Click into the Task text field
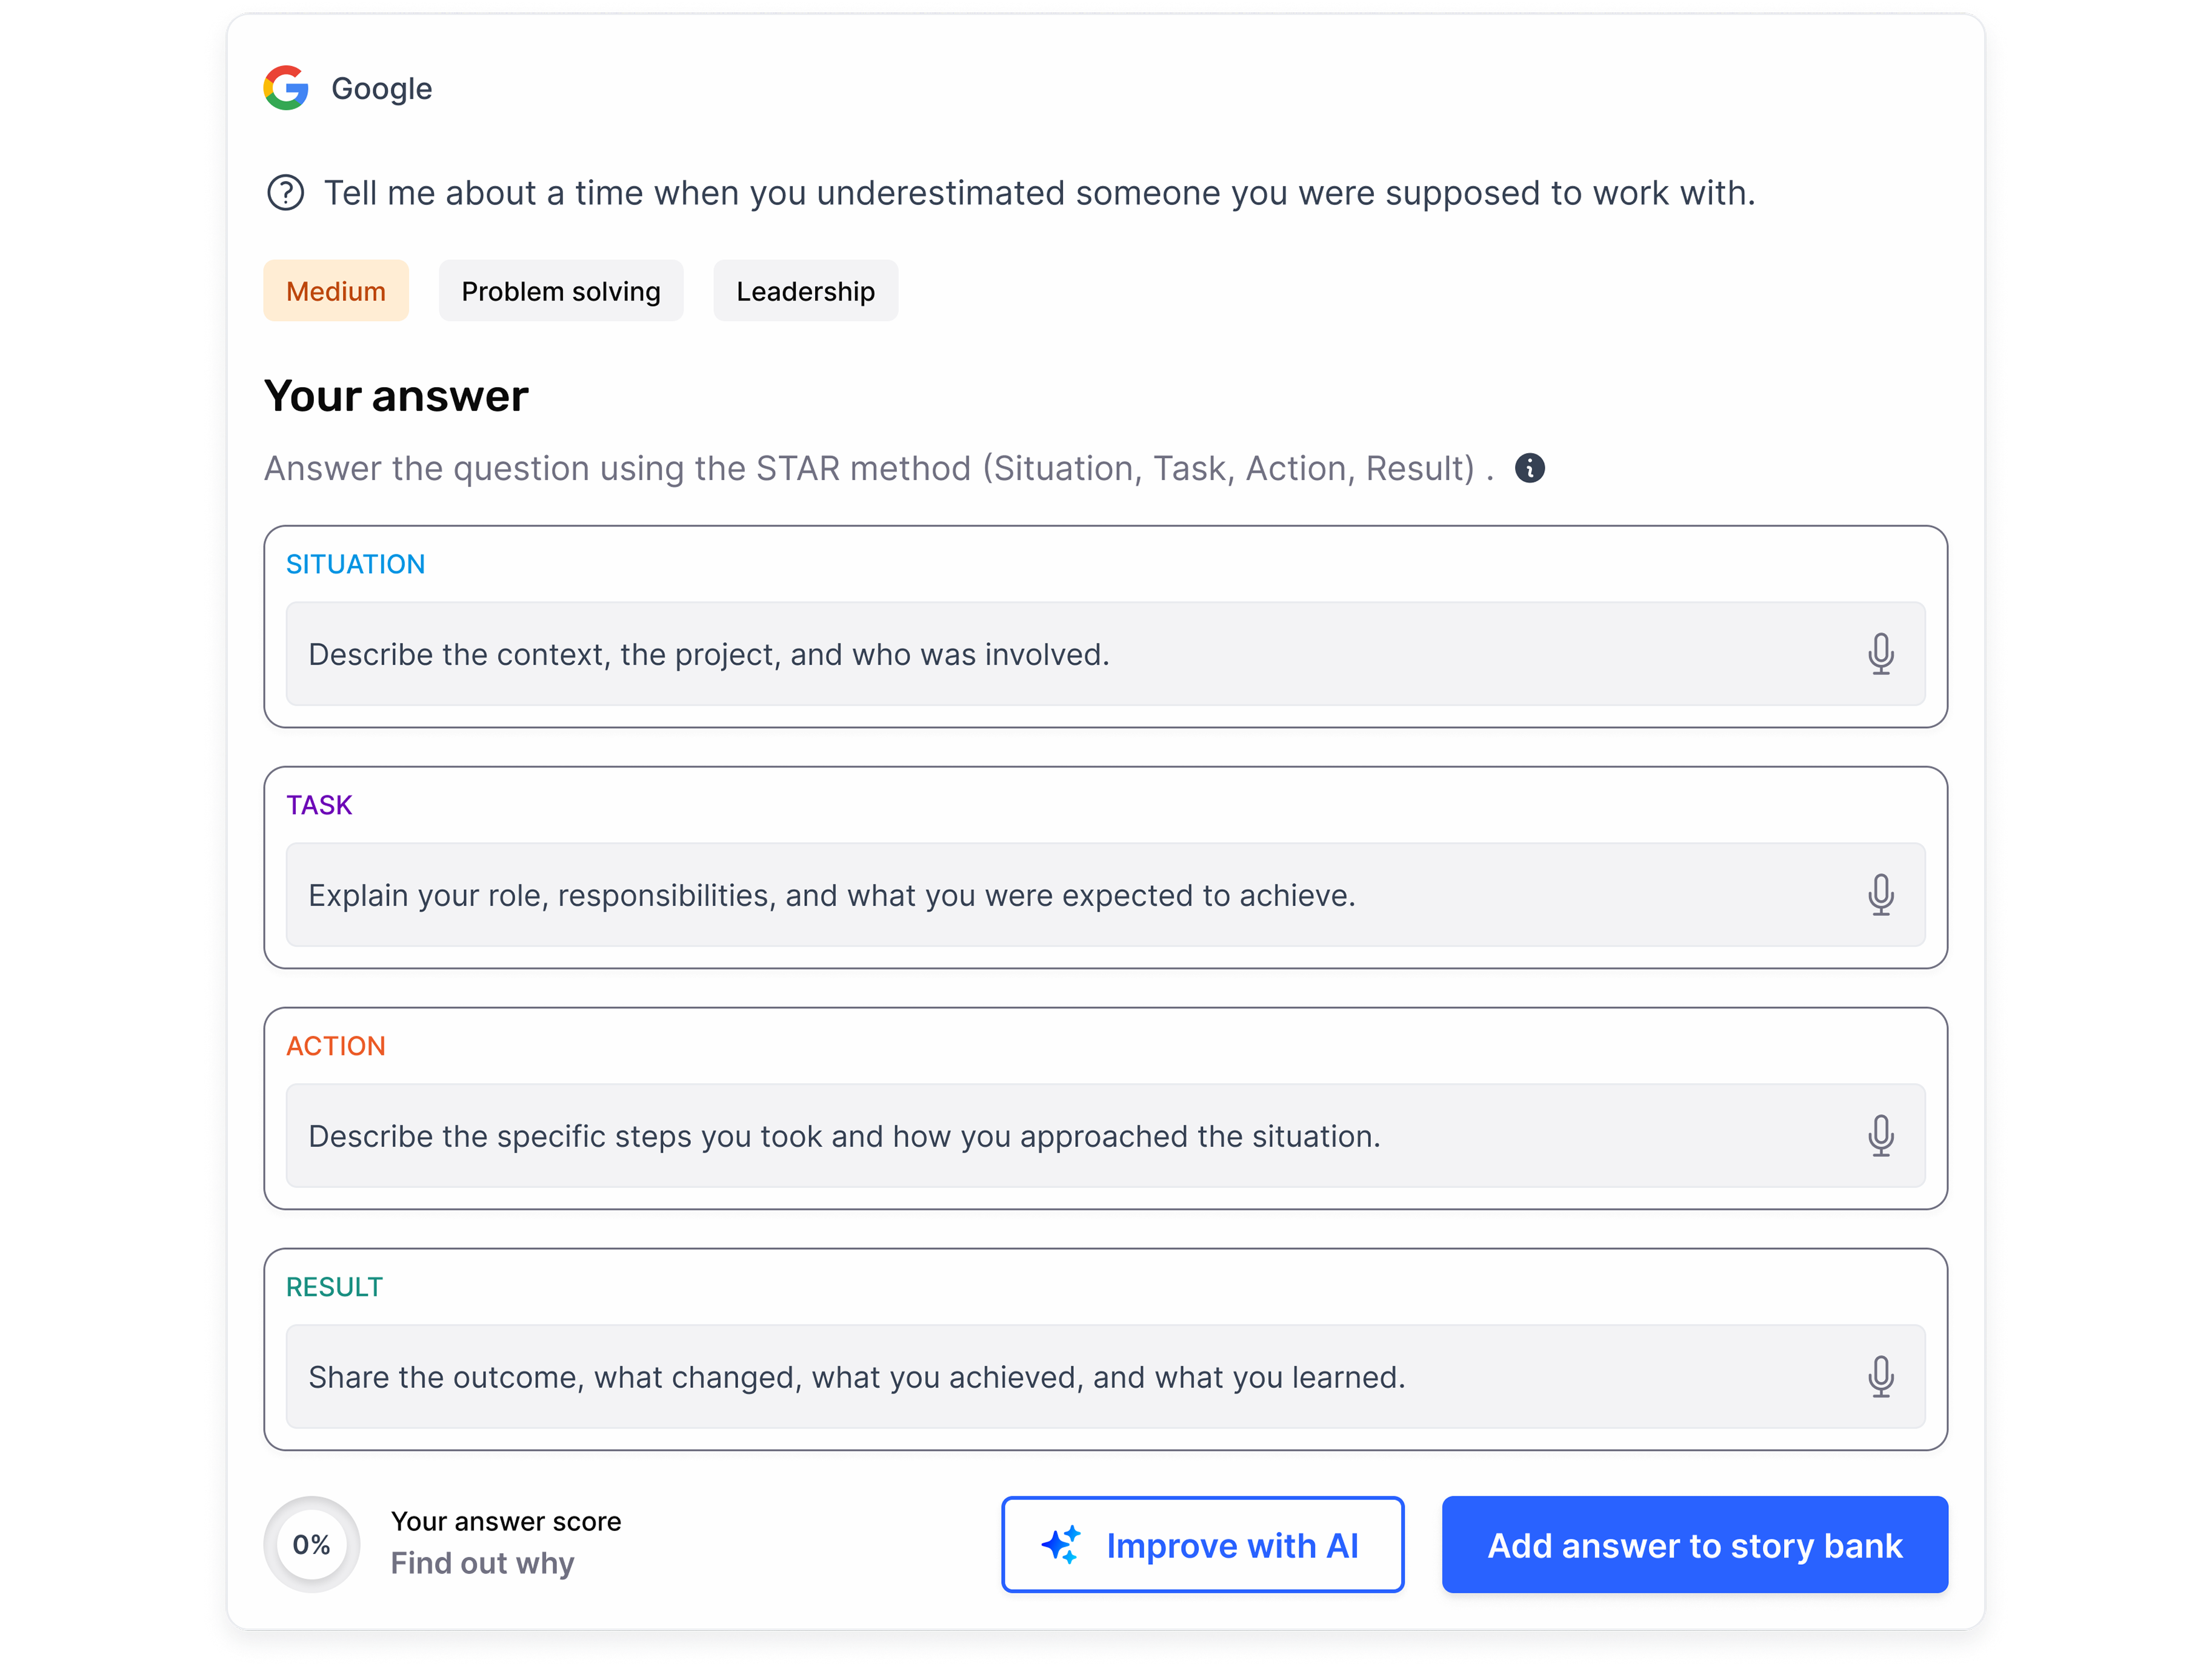The width and height of the screenshot is (2212, 1666). [x=1105, y=894]
